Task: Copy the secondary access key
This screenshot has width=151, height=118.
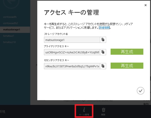Action: [x=103, y=66]
